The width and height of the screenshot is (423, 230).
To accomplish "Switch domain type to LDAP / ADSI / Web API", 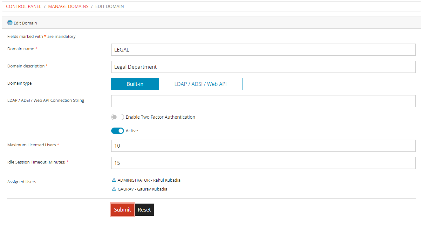I will pyautogui.click(x=200, y=84).
